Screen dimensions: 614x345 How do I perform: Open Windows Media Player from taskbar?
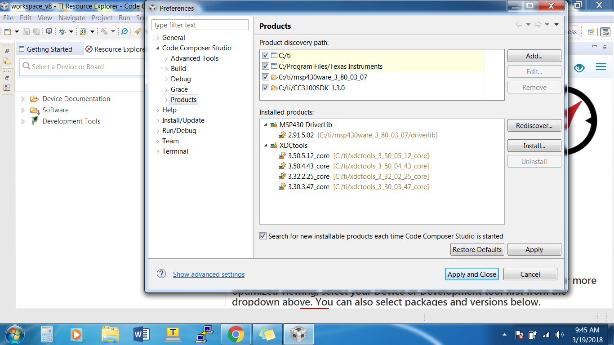78,335
